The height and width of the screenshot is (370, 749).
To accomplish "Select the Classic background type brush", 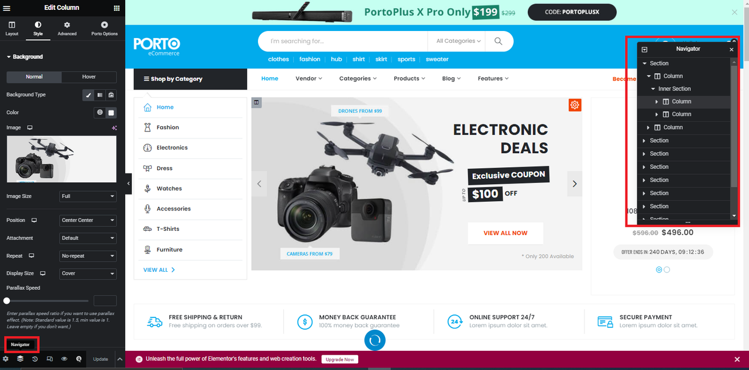I will (89, 95).
